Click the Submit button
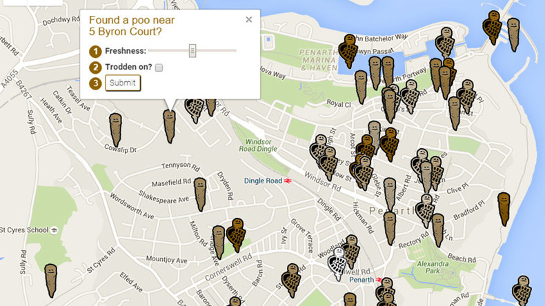Screen dimensions: 545x306 (x=123, y=83)
